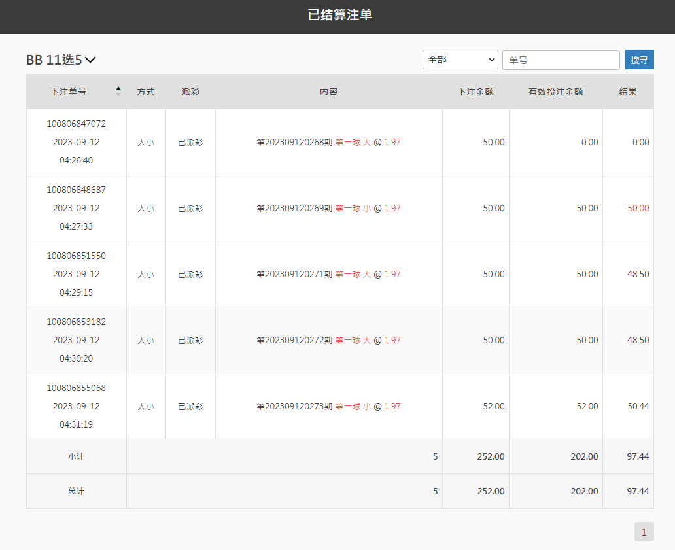Click the 已结算注单 page title

click(x=339, y=15)
